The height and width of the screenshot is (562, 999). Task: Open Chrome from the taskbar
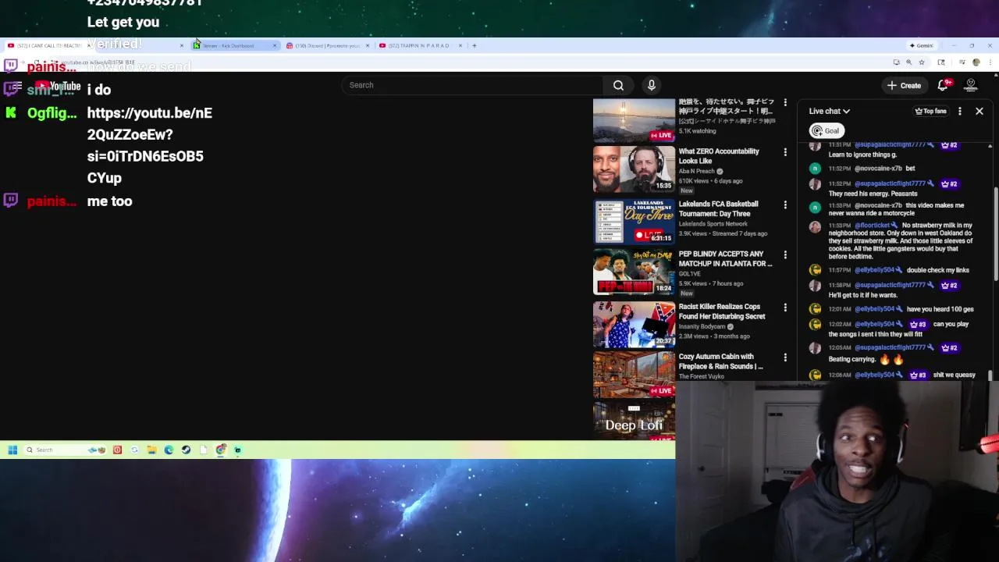tap(221, 450)
